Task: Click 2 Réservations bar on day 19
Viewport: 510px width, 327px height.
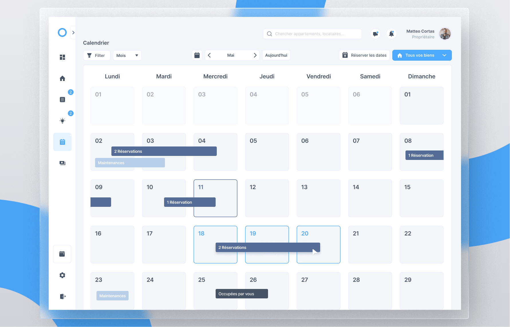Action: pos(268,247)
